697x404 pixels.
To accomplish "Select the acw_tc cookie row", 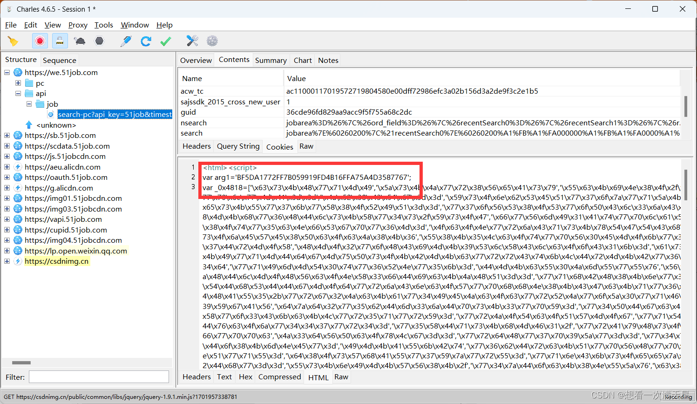I will [x=429, y=91].
